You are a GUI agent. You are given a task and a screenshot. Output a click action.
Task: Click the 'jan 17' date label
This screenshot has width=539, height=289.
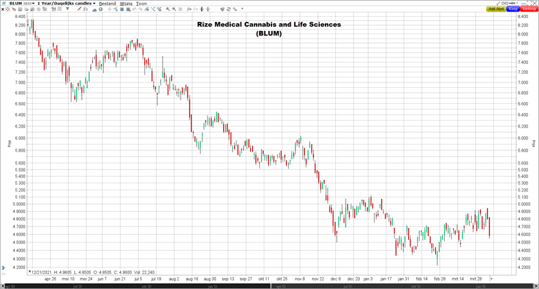click(386, 279)
